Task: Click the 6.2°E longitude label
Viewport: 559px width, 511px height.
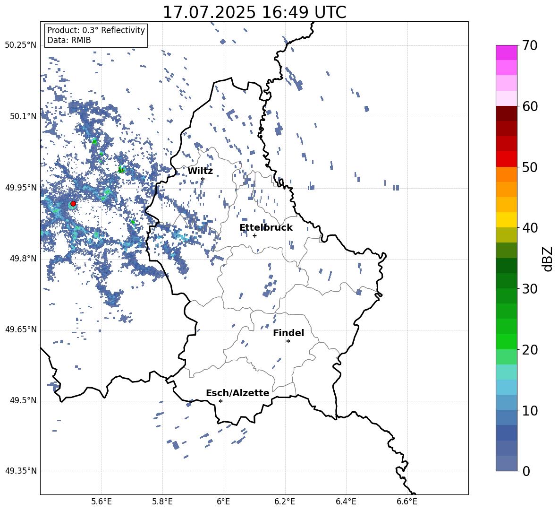Action: (x=285, y=502)
